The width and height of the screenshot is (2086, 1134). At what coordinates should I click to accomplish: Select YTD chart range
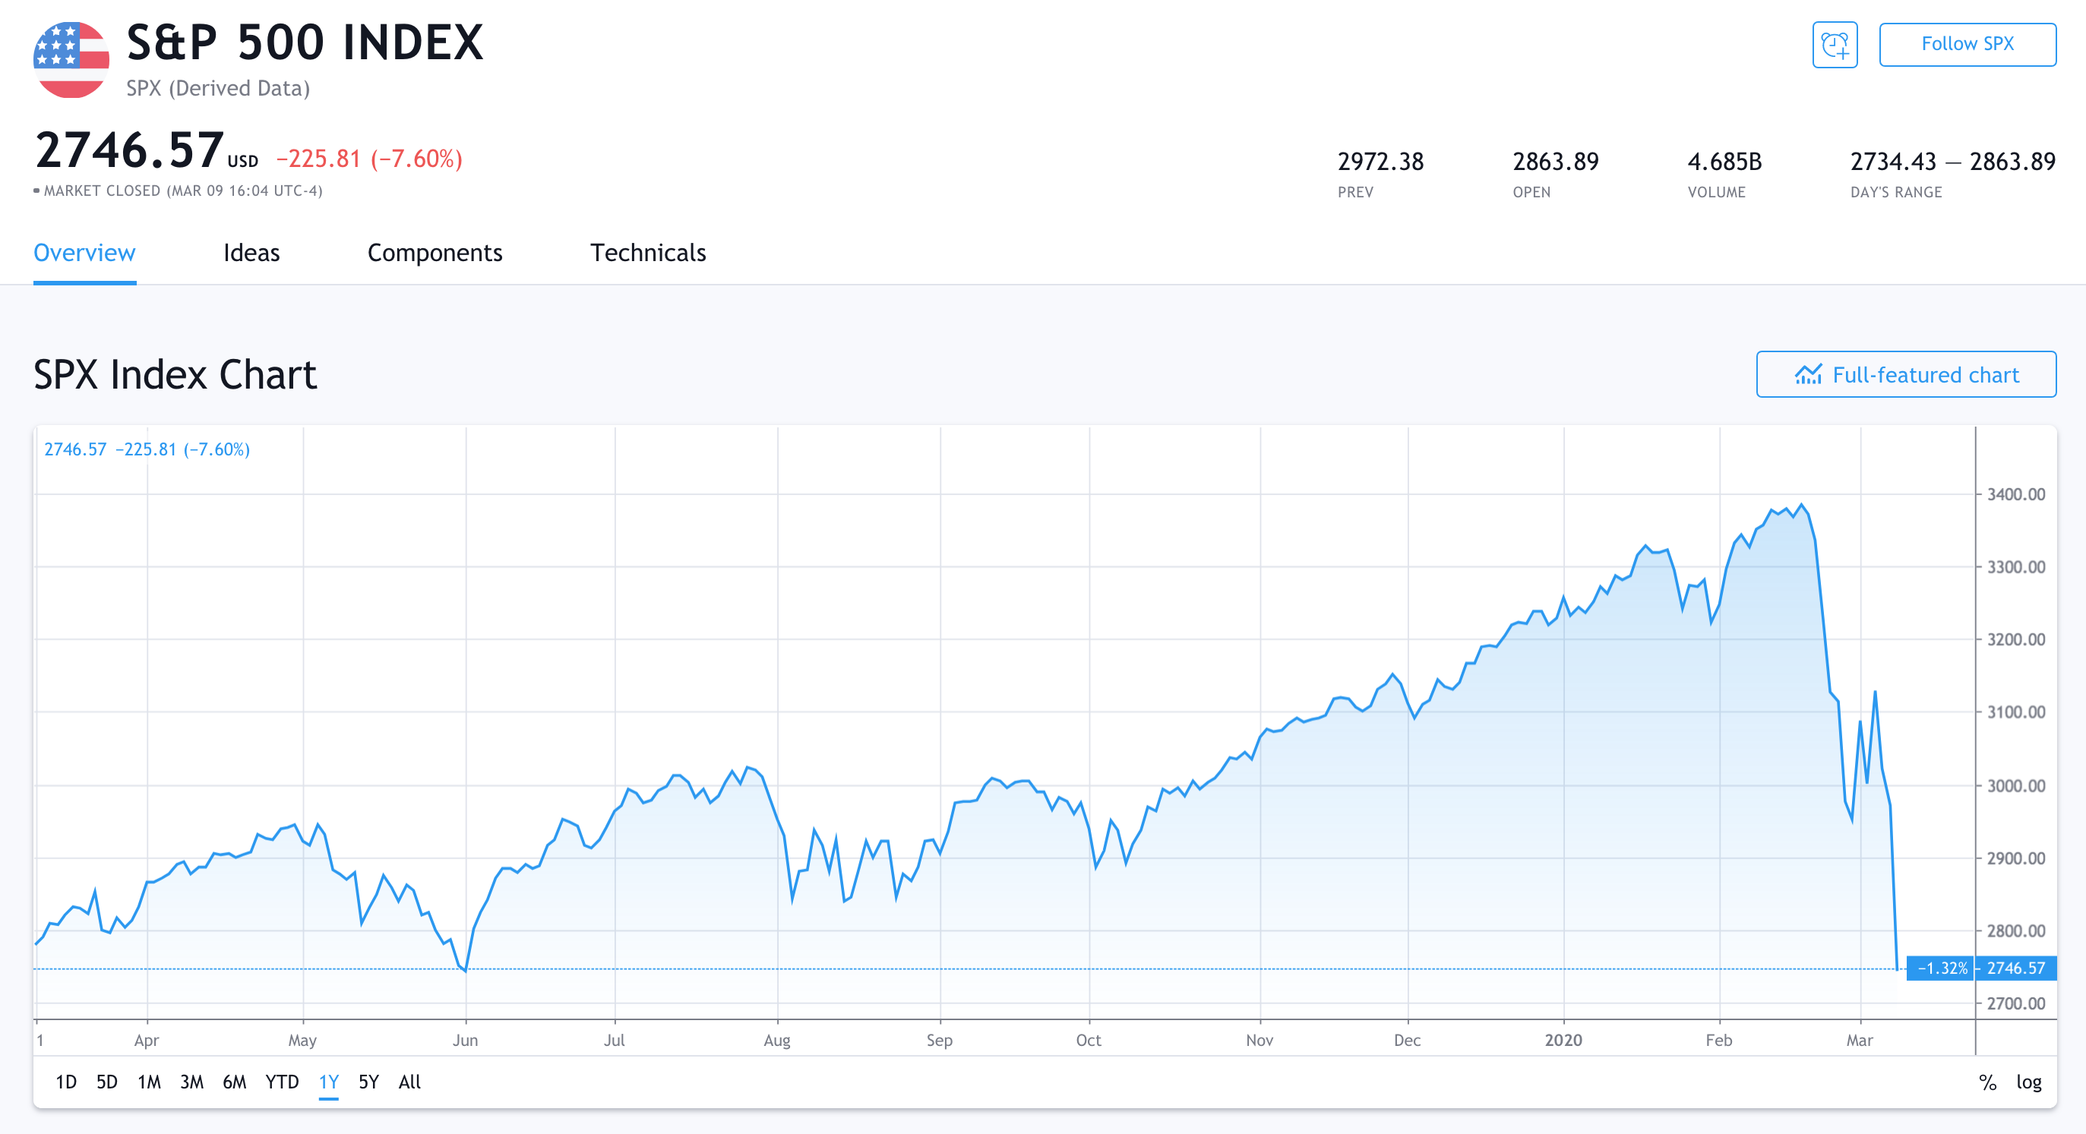(282, 1082)
